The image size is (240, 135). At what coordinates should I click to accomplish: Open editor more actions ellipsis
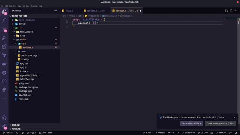236,11
